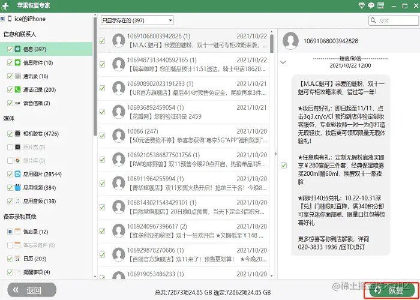
Task: Toggle checkbox of the 10086 (247) conversation
Action: (102, 136)
